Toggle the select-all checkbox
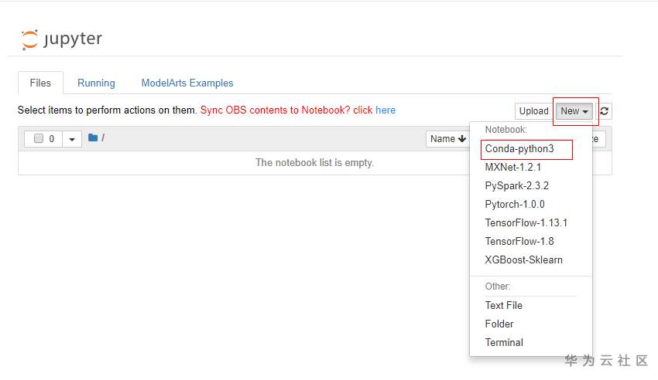658x380 pixels. pos(39,138)
